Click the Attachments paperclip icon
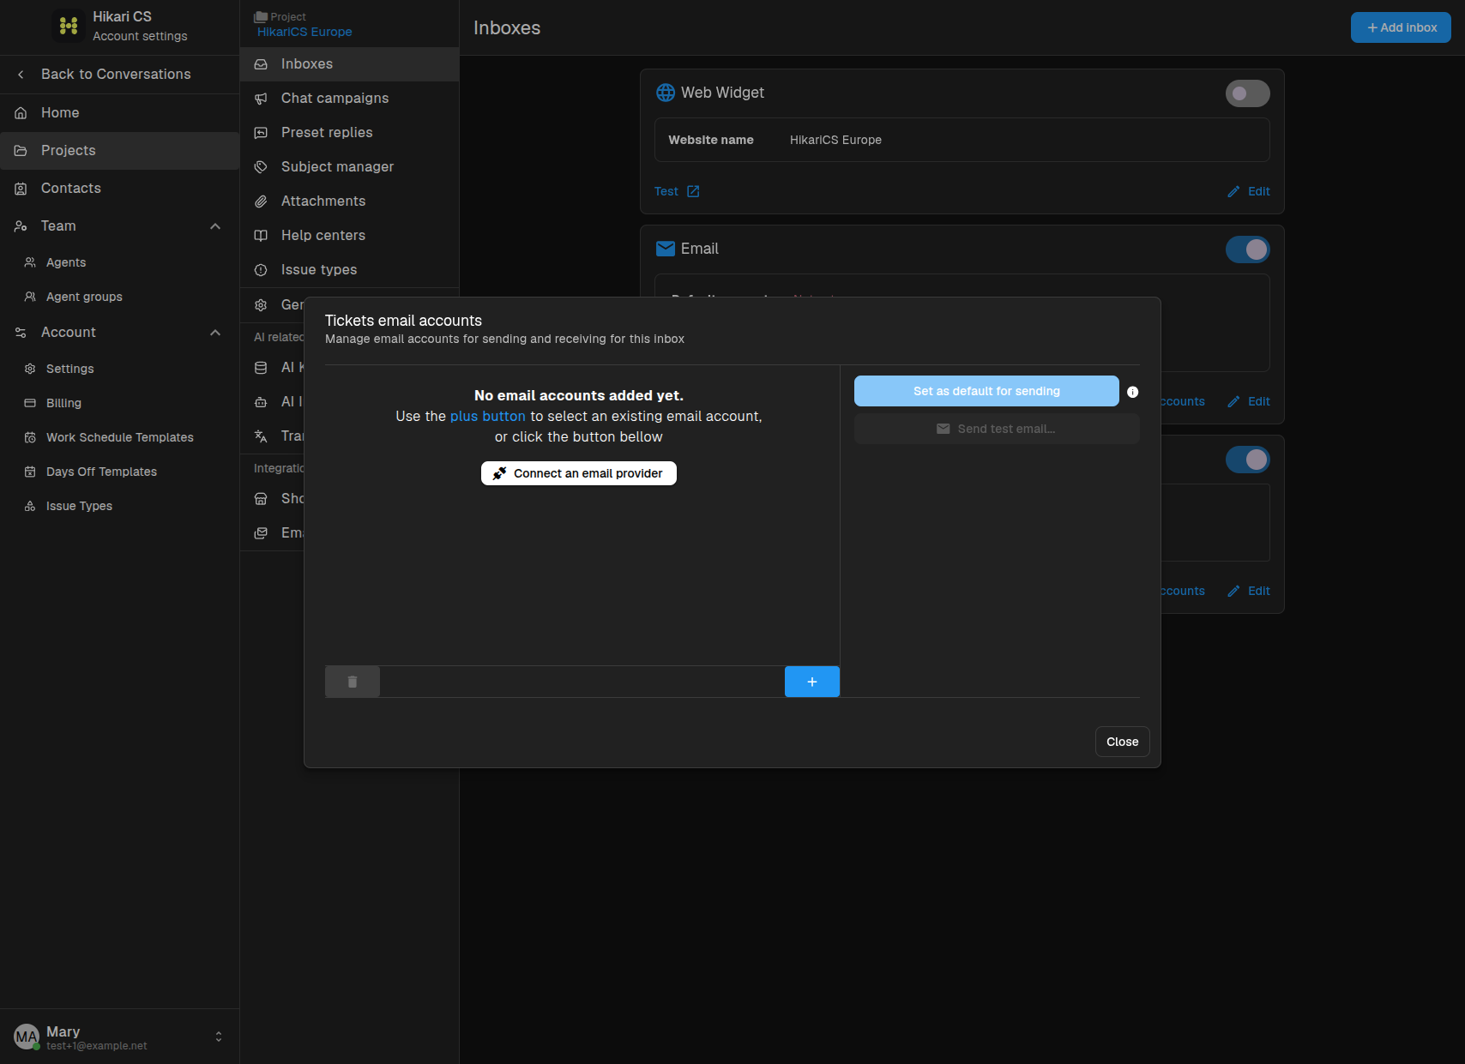1465x1064 pixels. point(261,201)
